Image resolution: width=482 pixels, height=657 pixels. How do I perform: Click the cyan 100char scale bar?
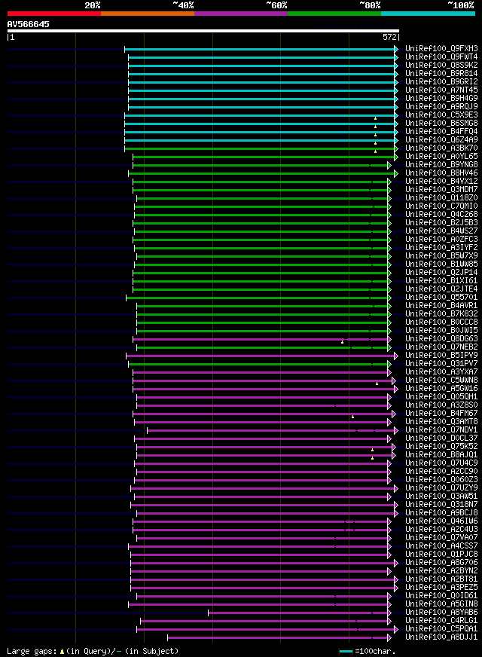tap(346, 652)
